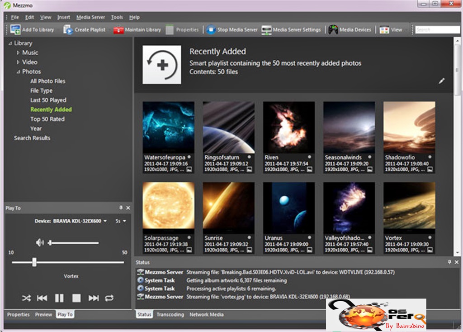463x332 pixels.
Task: Click the View toolbar icon
Action: [x=384, y=30]
